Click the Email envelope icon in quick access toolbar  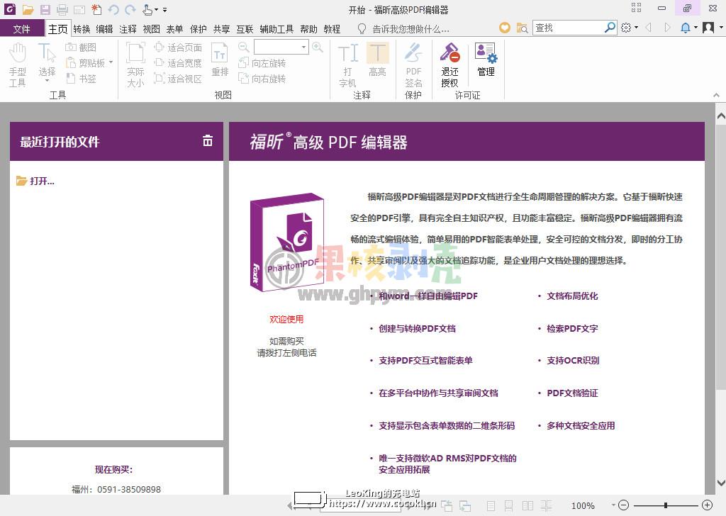79,9
